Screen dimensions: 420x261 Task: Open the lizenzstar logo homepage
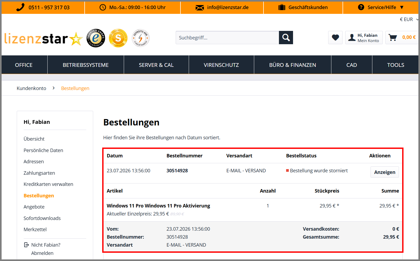[44, 39]
